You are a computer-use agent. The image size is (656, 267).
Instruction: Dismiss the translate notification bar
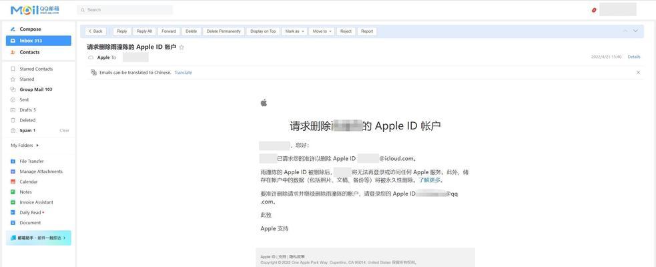[638, 72]
